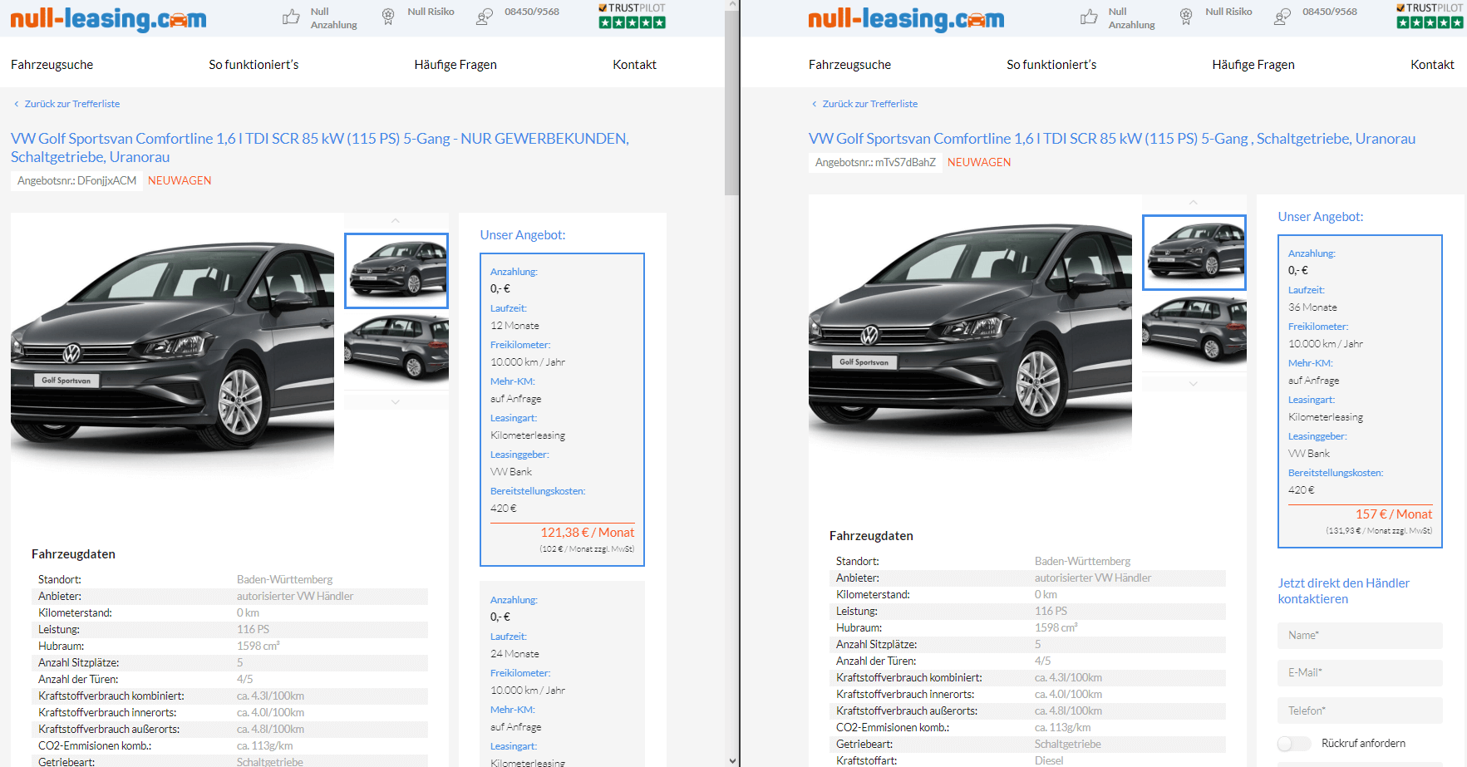Open So funktioniert's in right window
The image size is (1467, 767).
pos(1051,65)
